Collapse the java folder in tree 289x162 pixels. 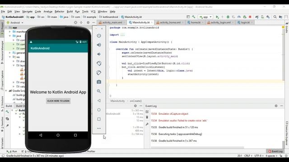(x=10, y=36)
